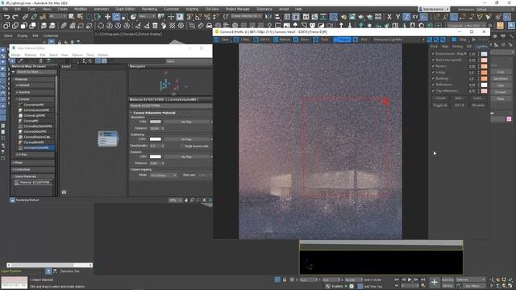This screenshot has width=516, height=290.
Task: Click the eyedropper in Material Editor toolbar
Action: (20, 61)
